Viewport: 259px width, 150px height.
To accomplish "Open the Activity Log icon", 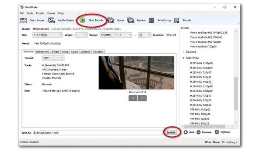I will point(151,20).
